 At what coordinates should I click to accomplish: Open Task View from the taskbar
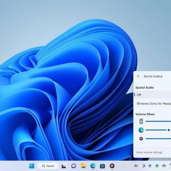[64, 166]
